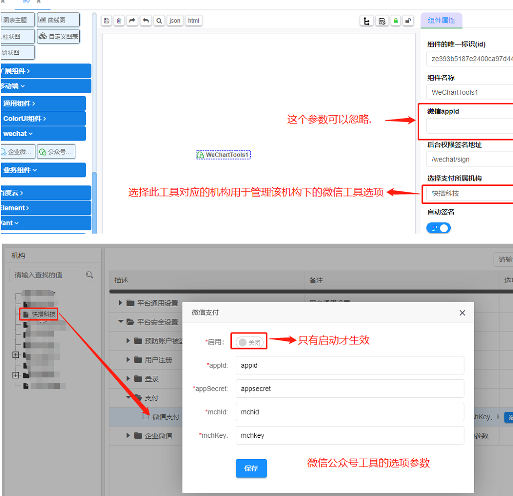Click the mchId input field
The height and width of the screenshot is (496, 513).
349,412
